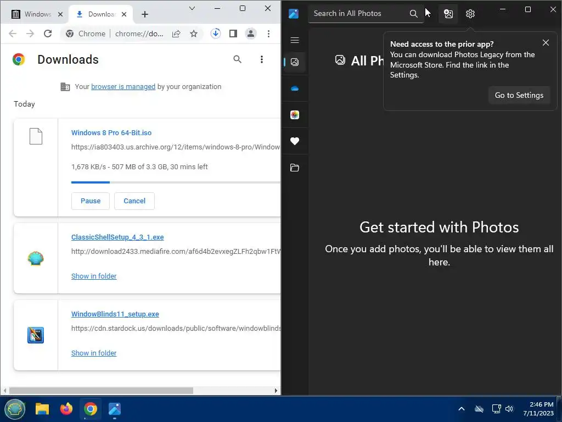Switch to Photos app from taskbar
Viewport: 562px width, 422px height.
click(x=115, y=409)
